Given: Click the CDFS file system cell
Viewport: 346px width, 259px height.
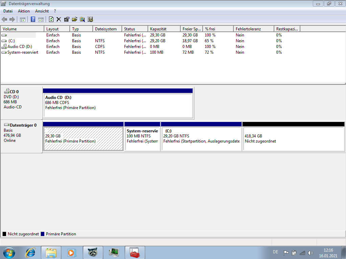Looking at the screenshot, I should click(x=100, y=47).
